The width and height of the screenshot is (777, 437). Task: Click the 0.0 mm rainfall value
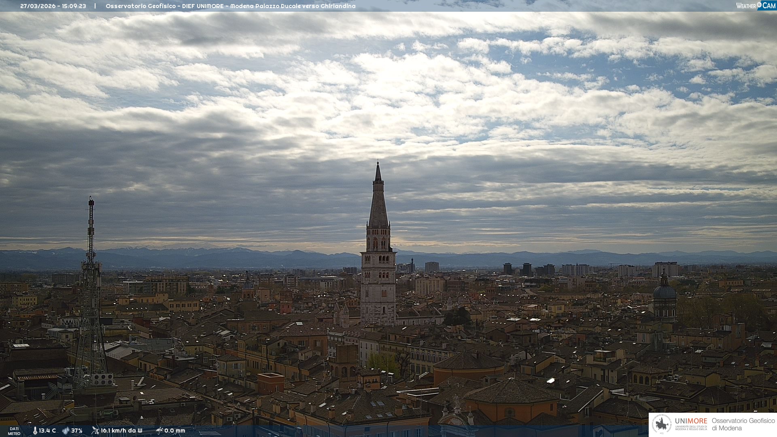175,431
